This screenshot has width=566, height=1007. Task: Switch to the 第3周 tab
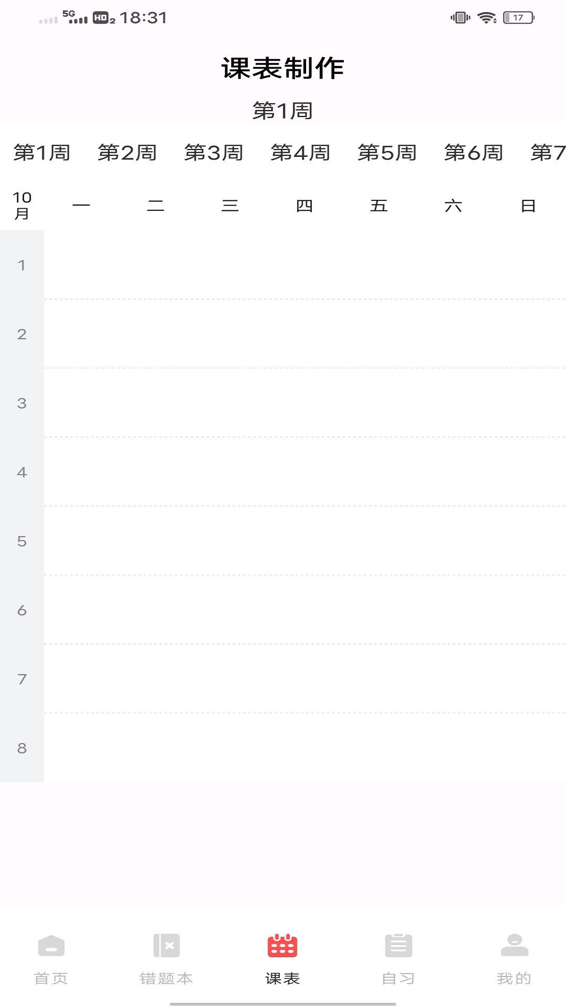(x=214, y=153)
